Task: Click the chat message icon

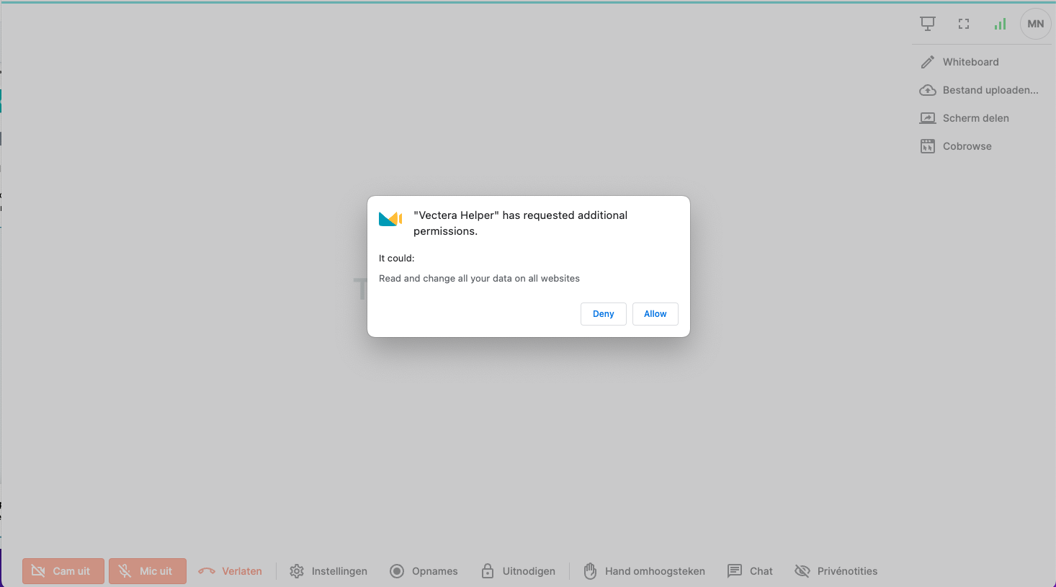Action: click(734, 571)
